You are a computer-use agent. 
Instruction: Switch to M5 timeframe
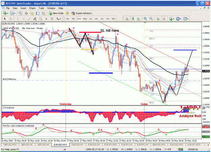point(73,19)
